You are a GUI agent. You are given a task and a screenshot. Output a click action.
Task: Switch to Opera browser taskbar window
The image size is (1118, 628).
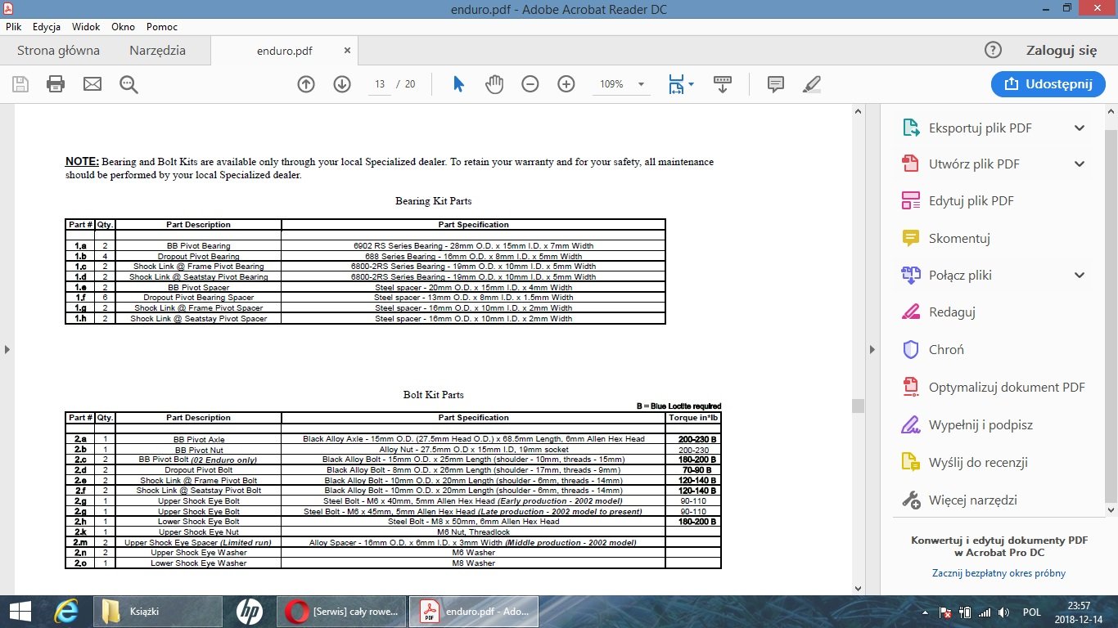tap(342, 611)
